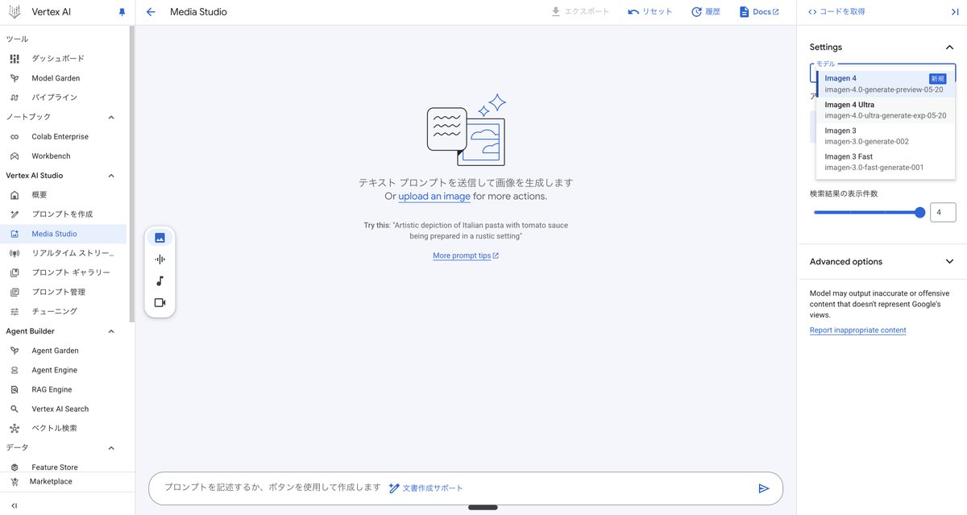Choose Imagen 4 model option

tap(886, 84)
